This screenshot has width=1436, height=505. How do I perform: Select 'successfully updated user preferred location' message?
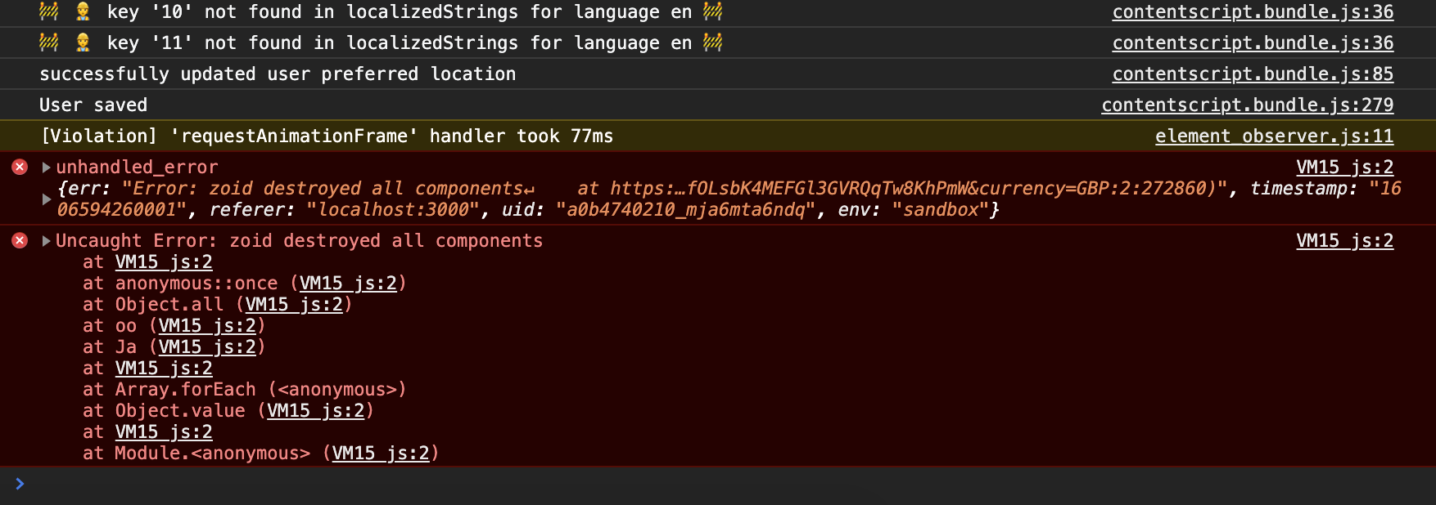(278, 74)
